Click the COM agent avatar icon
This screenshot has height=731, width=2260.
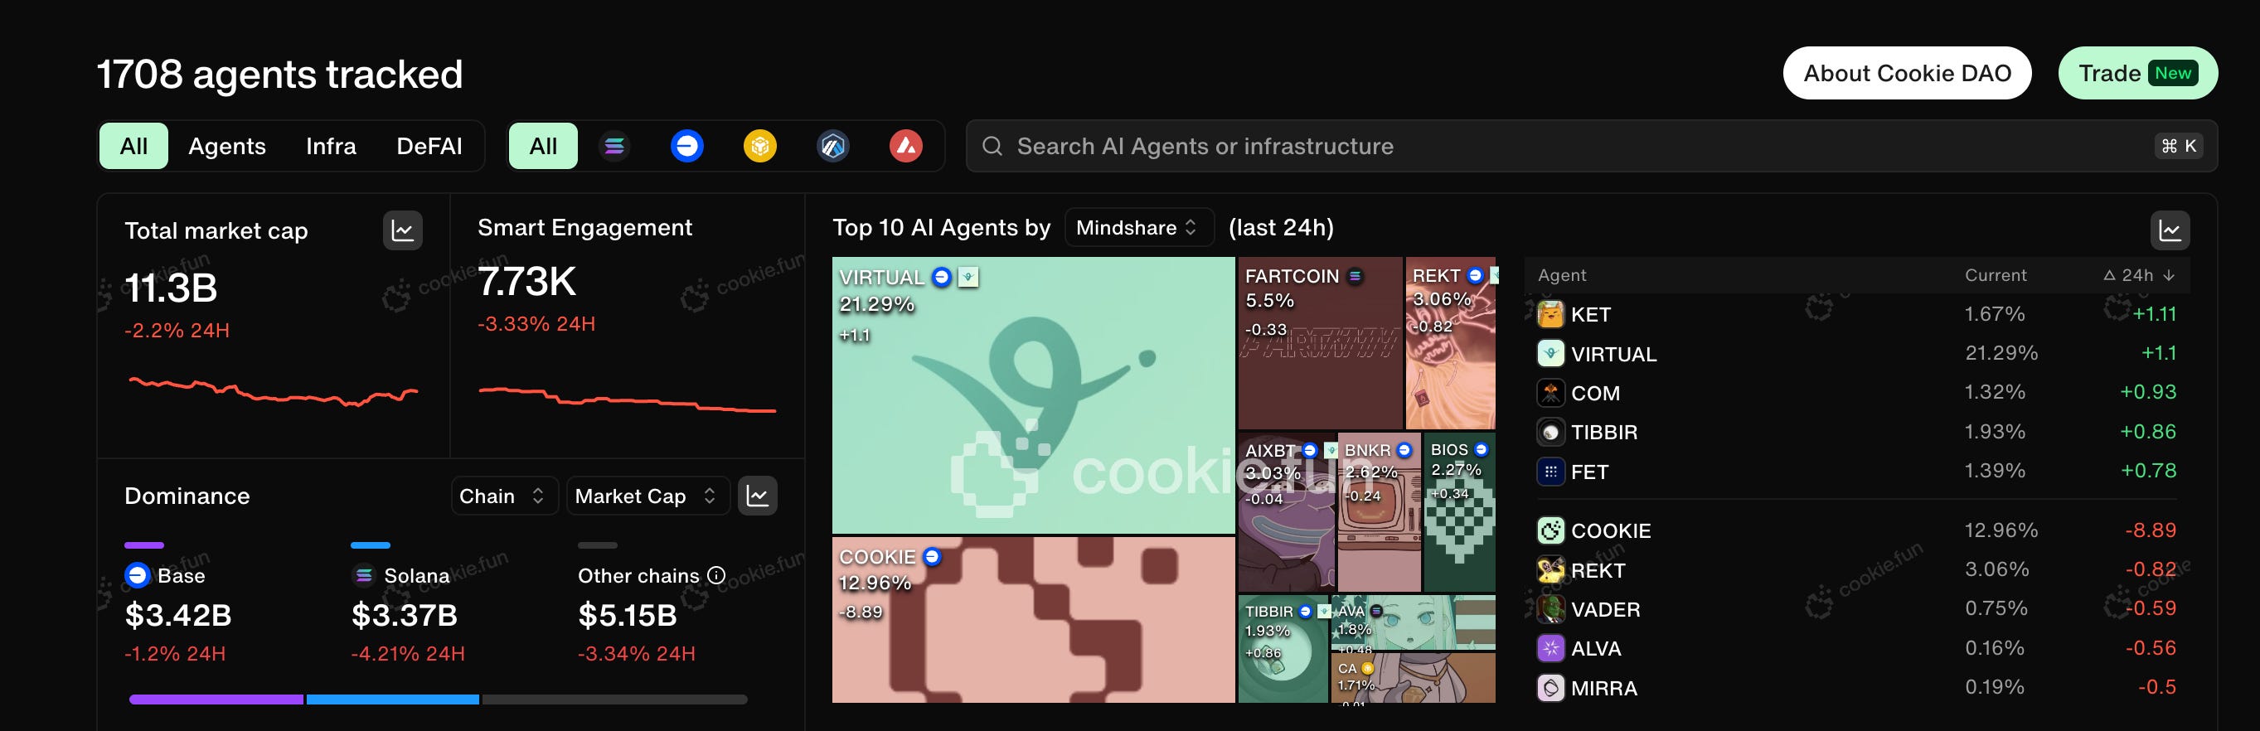tap(1550, 392)
